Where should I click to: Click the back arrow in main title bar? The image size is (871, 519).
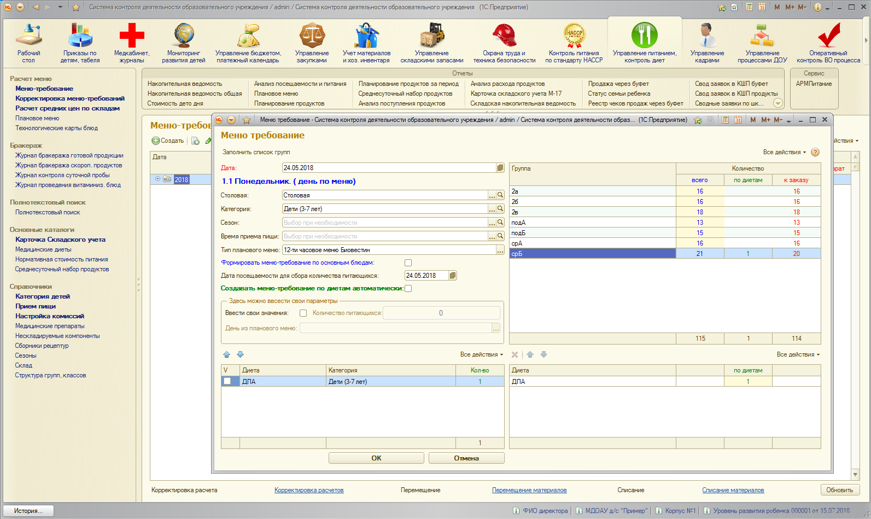click(36, 7)
